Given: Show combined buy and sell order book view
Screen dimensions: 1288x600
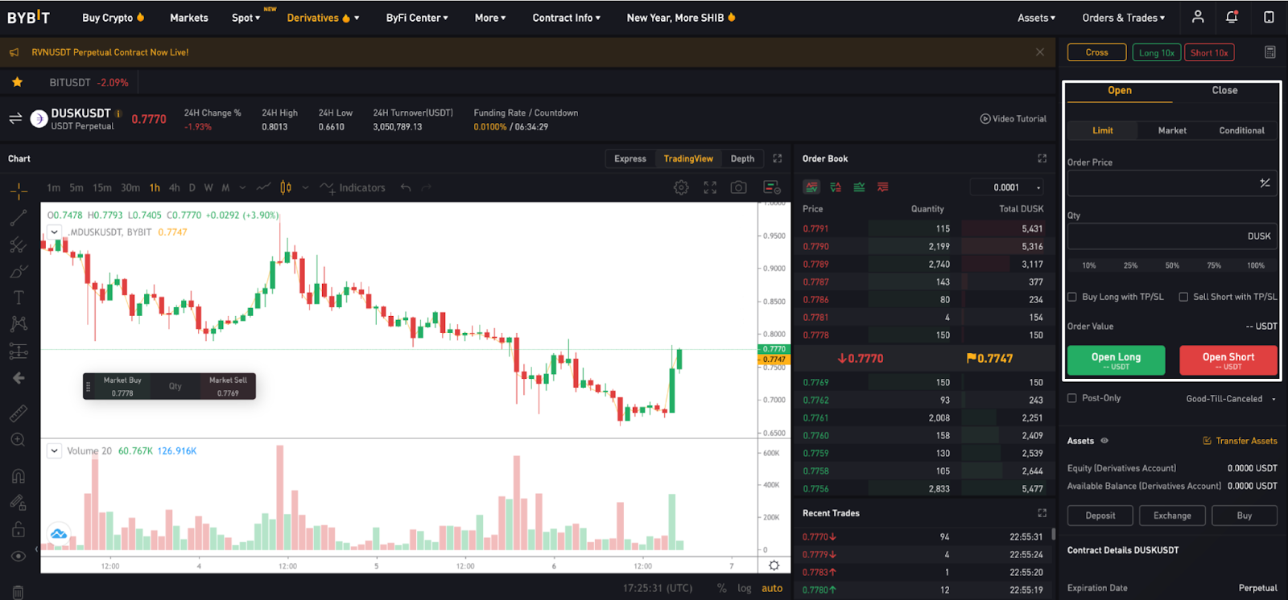Looking at the screenshot, I should (811, 187).
